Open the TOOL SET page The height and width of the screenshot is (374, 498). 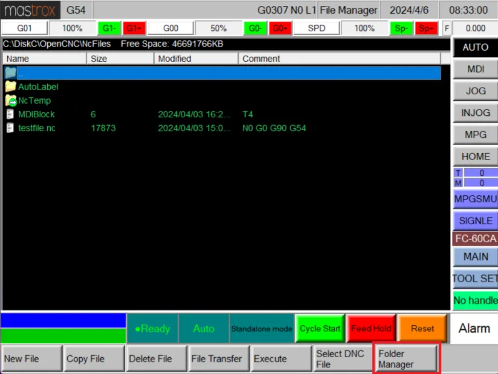[475, 279]
